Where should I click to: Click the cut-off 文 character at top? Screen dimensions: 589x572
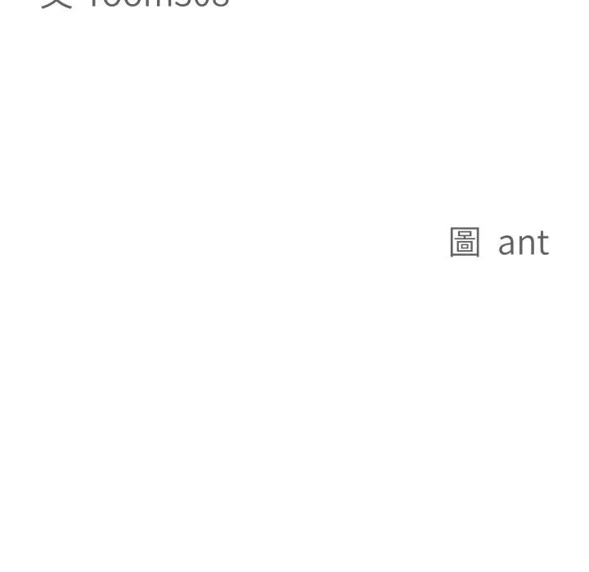(56, 3)
